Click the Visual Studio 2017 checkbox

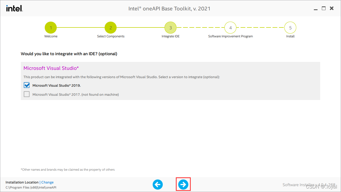click(x=27, y=94)
